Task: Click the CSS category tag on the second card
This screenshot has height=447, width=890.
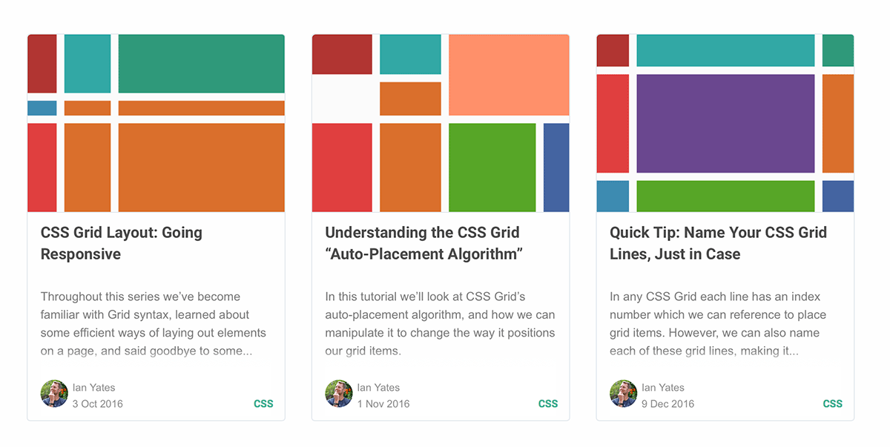Action: (x=548, y=403)
